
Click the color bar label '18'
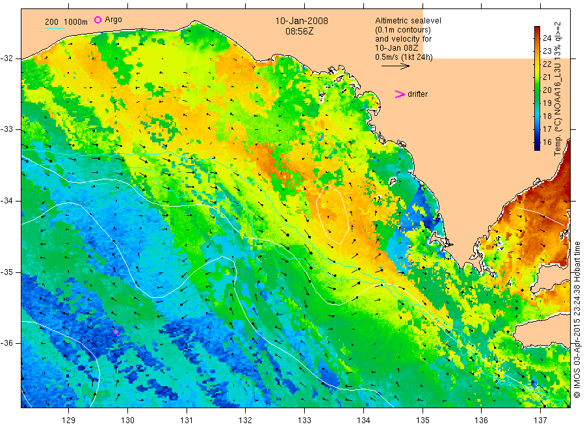(547, 116)
